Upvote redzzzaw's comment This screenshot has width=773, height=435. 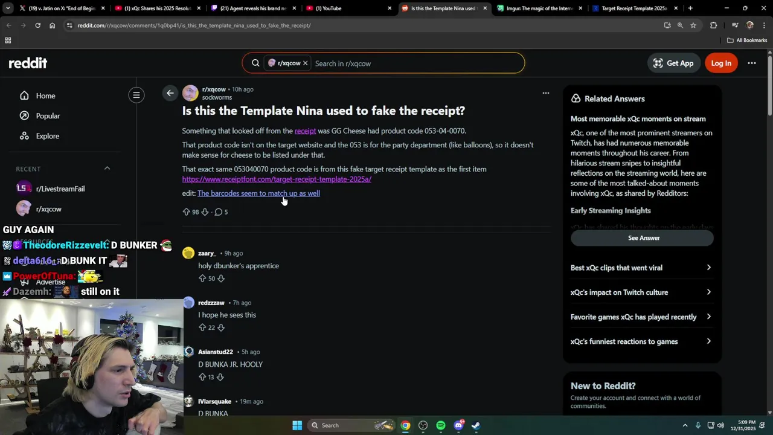[x=202, y=327]
